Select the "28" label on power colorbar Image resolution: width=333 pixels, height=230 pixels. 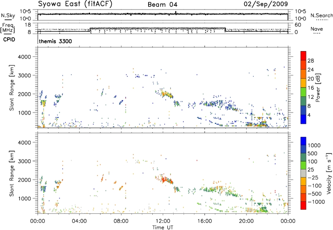tap(311, 61)
